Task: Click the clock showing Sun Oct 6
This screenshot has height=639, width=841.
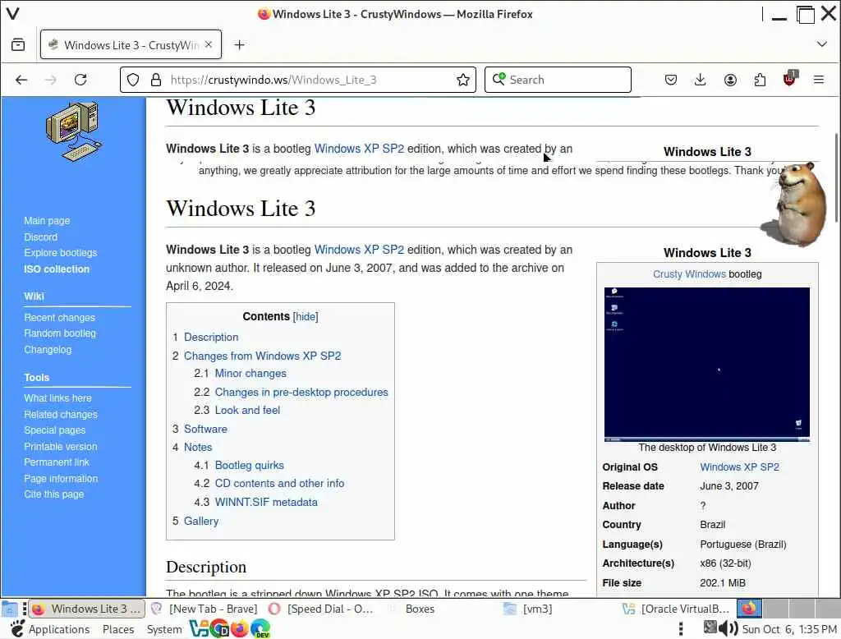Action: (789, 629)
